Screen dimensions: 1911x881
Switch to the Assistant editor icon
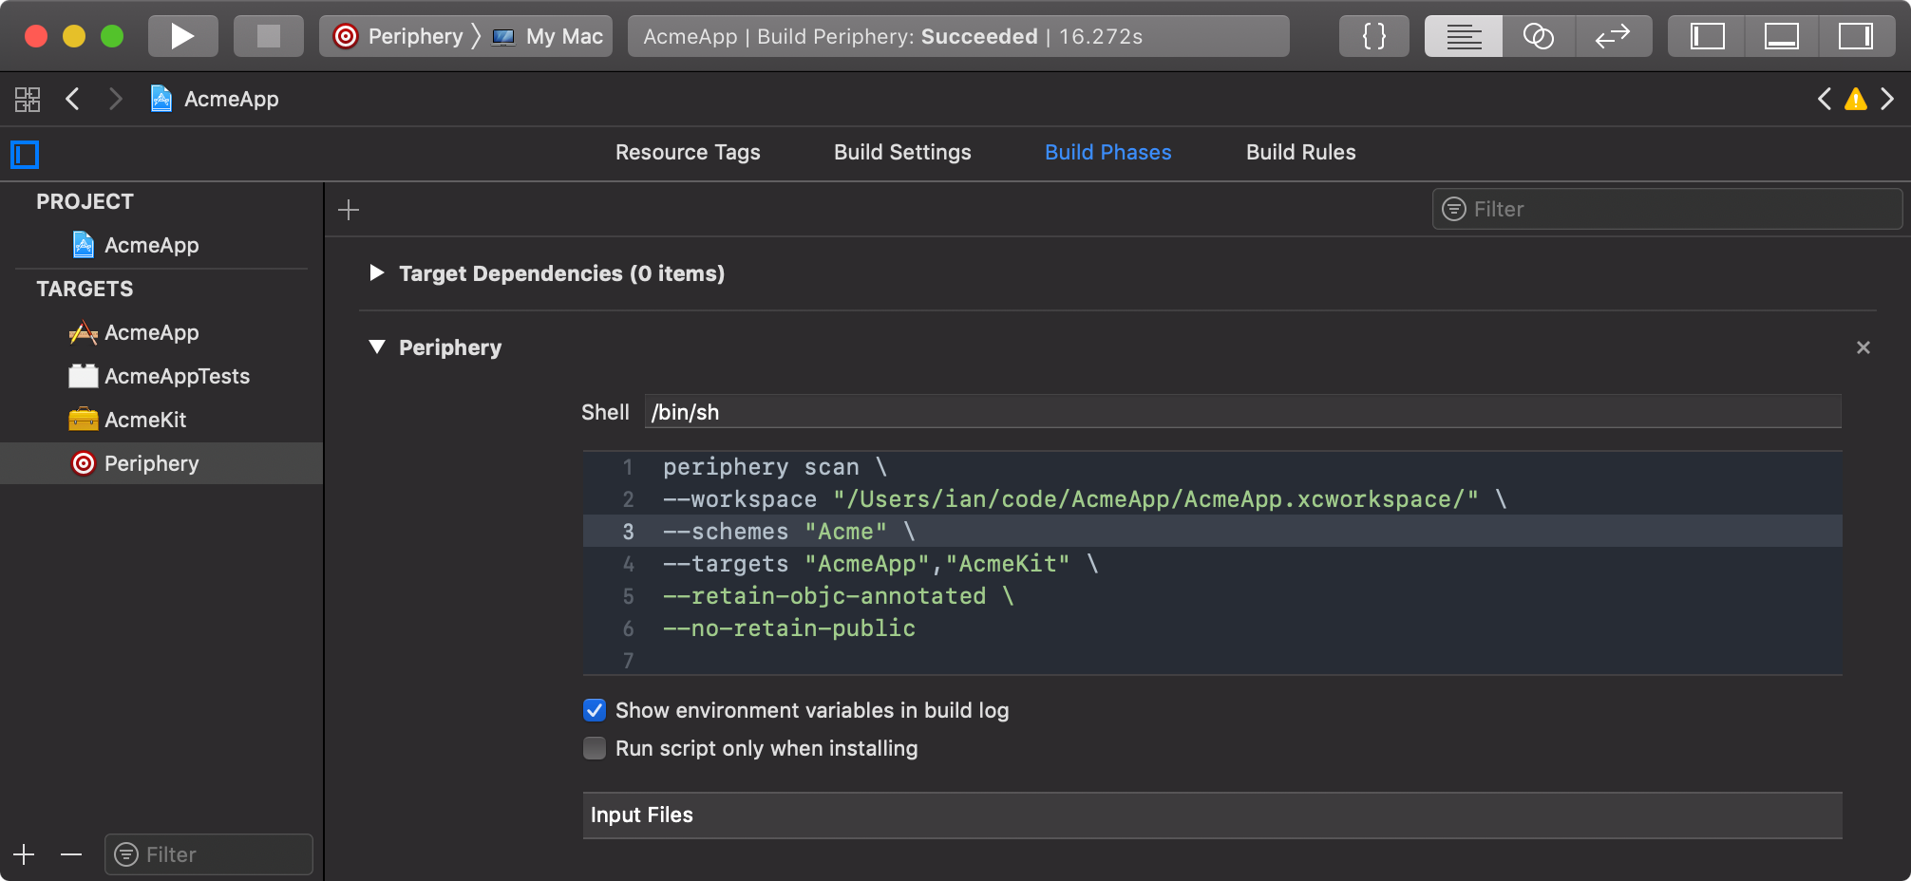pyautogui.click(x=1538, y=36)
